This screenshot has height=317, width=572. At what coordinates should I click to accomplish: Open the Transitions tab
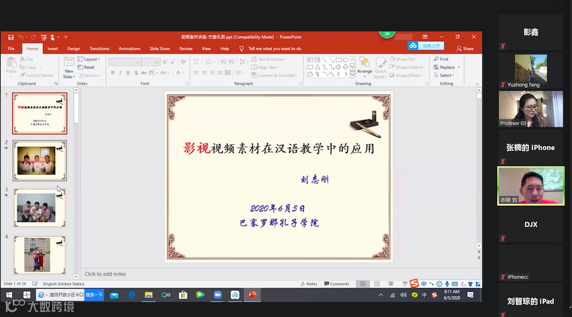click(99, 49)
